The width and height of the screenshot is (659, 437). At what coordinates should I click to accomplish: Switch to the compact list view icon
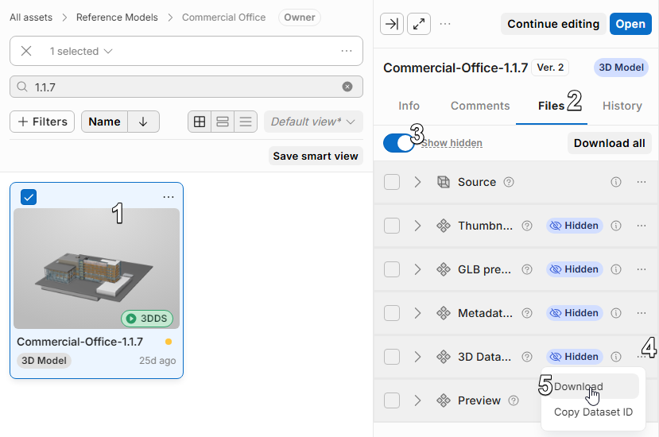click(x=246, y=122)
